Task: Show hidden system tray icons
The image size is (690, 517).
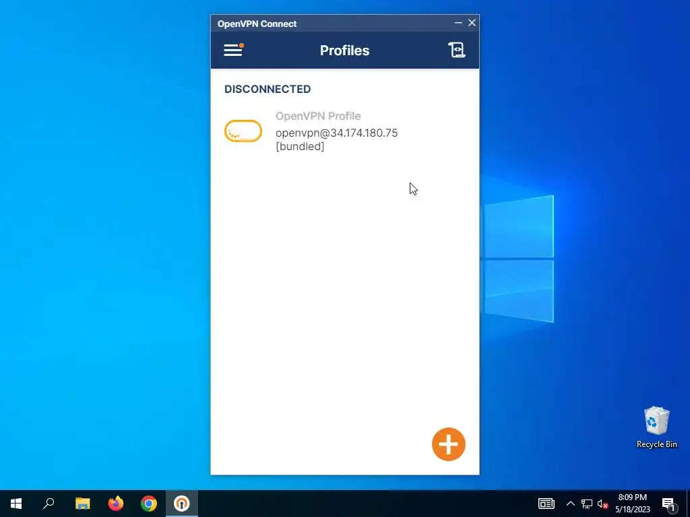Action: pos(570,504)
